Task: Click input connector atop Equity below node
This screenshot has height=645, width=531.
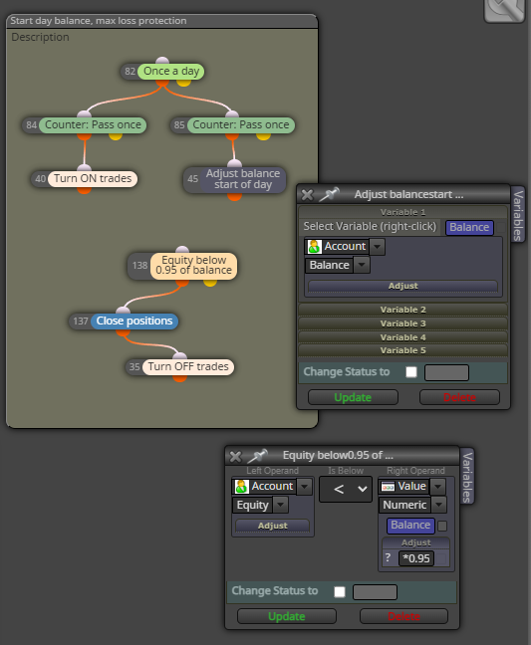Action: point(182,250)
